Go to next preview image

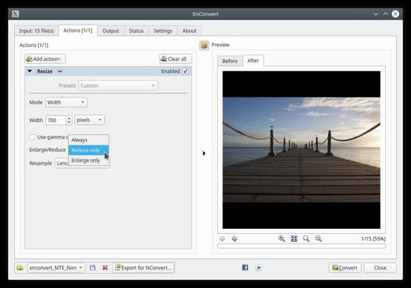234,239
